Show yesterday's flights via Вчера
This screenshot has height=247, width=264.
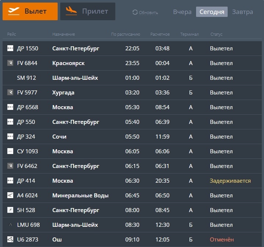pyautogui.click(x=182, y=12)
